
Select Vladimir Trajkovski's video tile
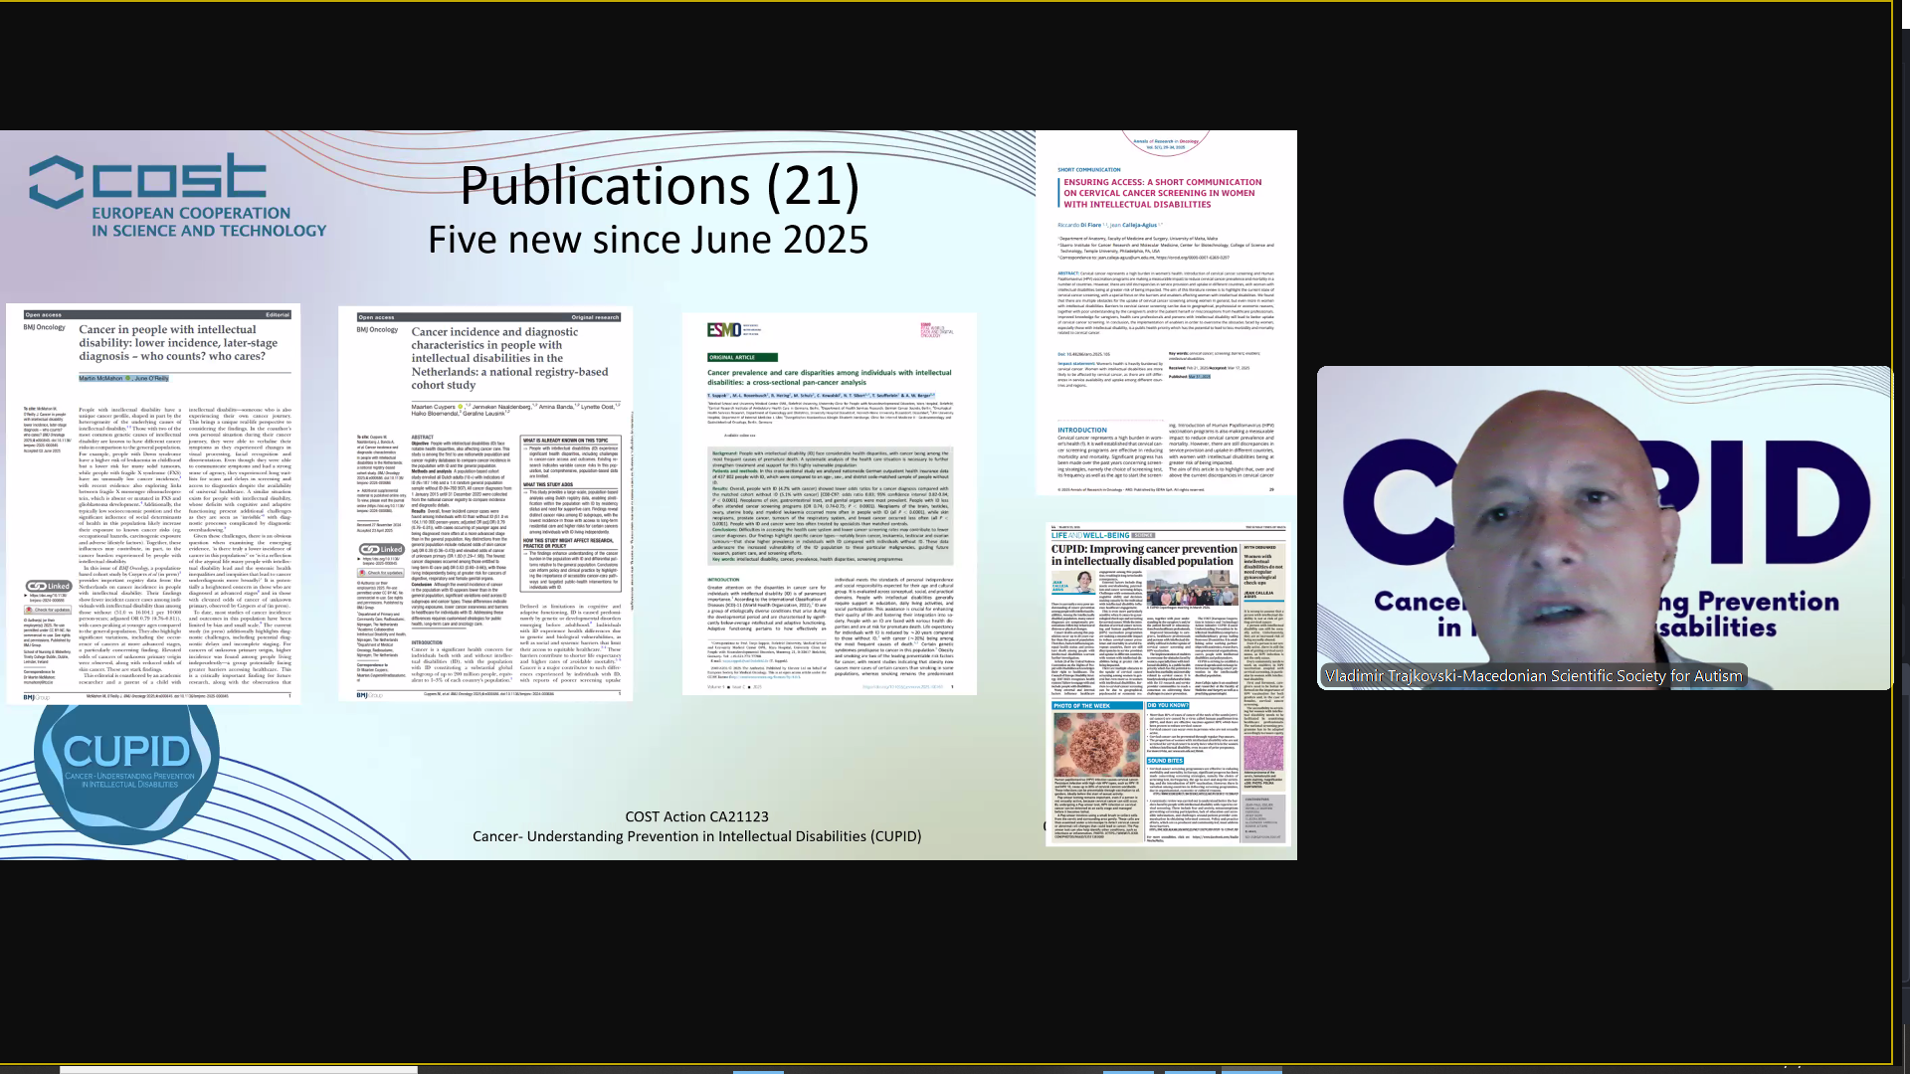pyautogui.click(x=1604, y=517)
